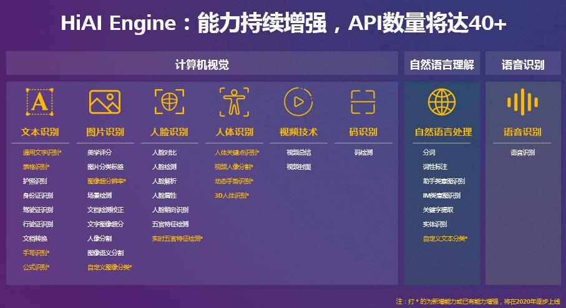Screen dimensions: 566x308
Task: Open the yellow 自然语言处理 category label
Action: click(443, 132)
